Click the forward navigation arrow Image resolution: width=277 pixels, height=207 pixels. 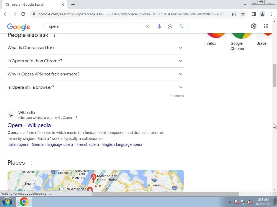pyautogui.click(x=15, y=14)
